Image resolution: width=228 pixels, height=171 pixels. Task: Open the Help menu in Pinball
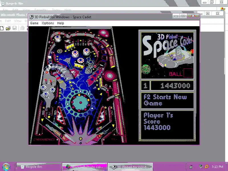[61, 23]
